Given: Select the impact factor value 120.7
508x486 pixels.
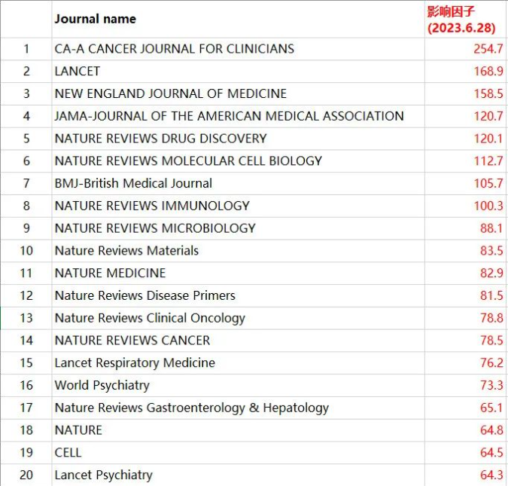Looking at the screenshot, I should (488, 116).
